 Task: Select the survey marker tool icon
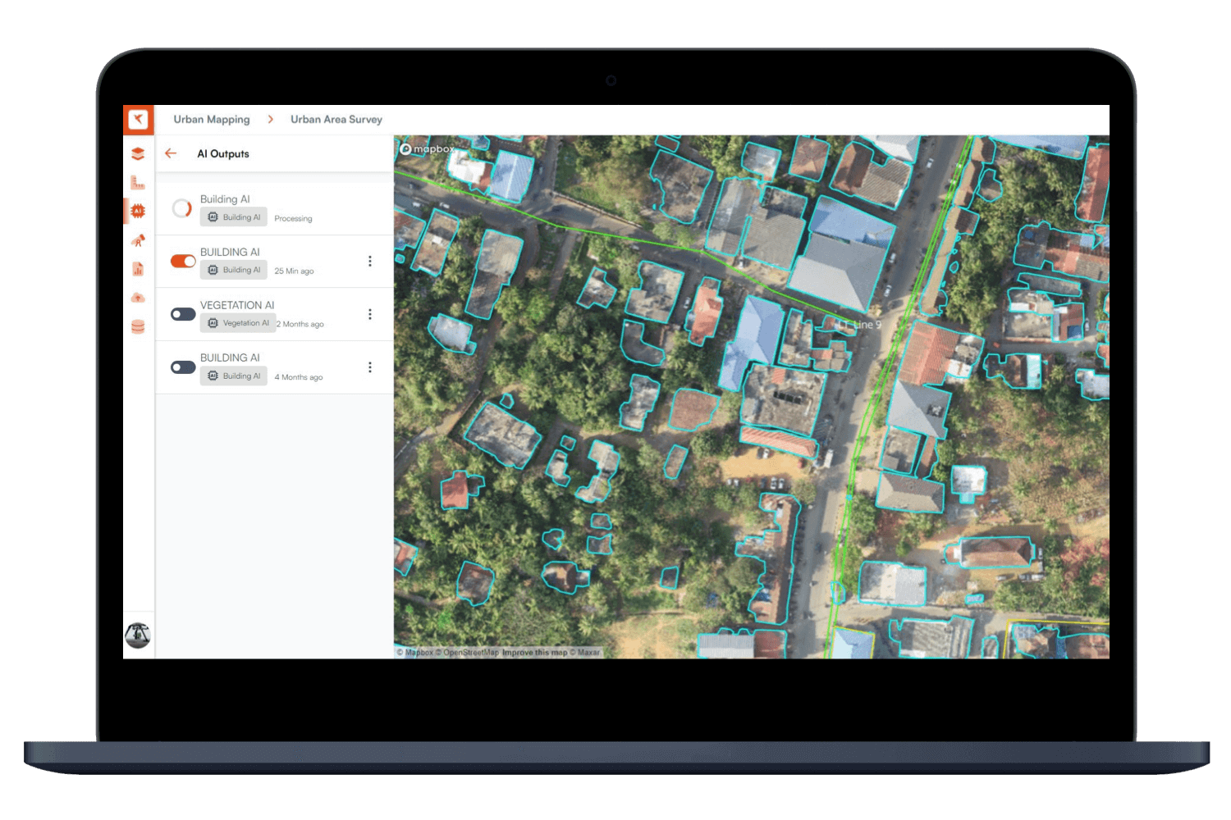[x=138, y=239]
